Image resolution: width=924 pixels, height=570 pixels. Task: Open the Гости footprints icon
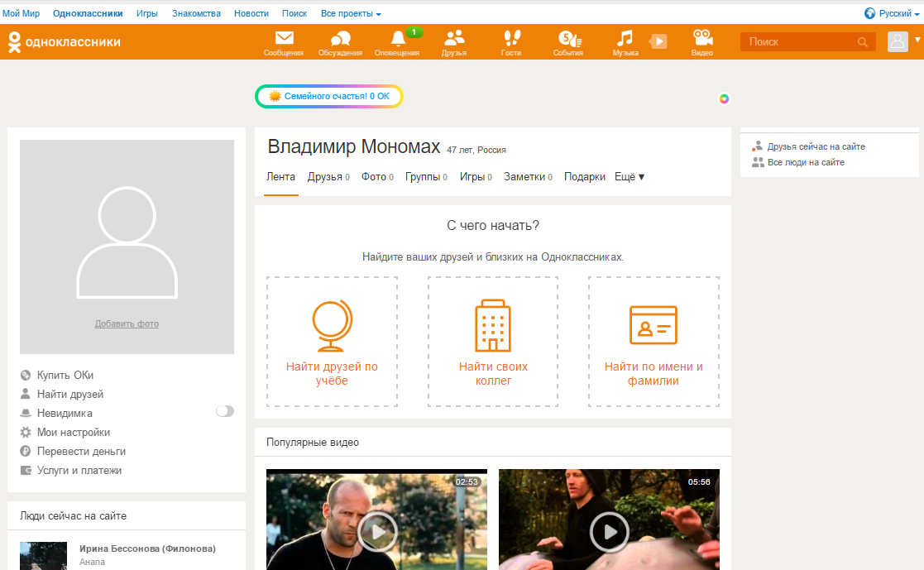(x=511, y=39)
